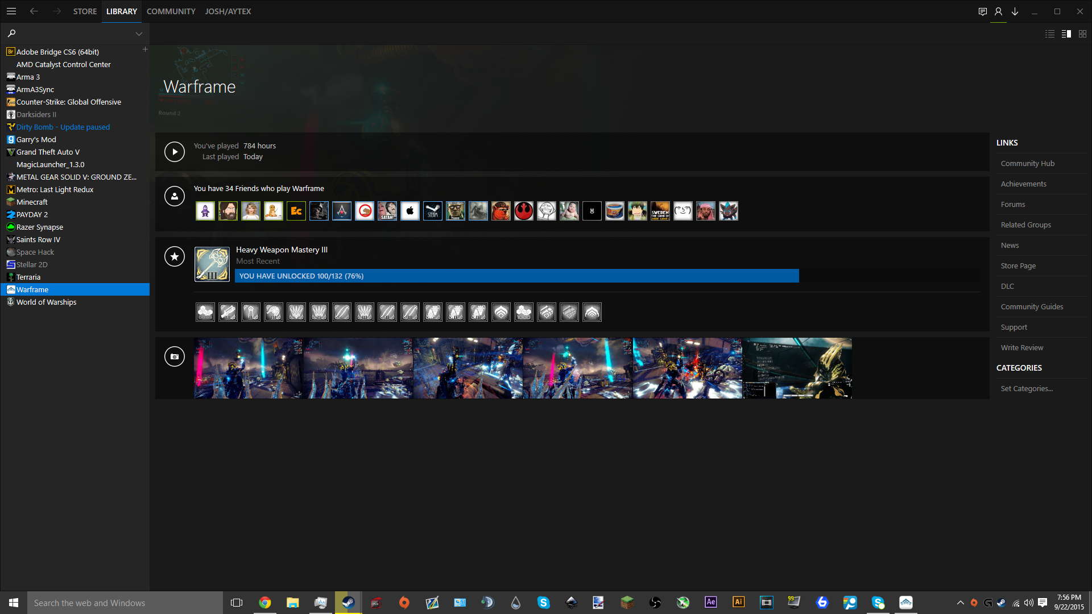
Task: Open the friend avatar with Apple logo
Action: (410, 211)
